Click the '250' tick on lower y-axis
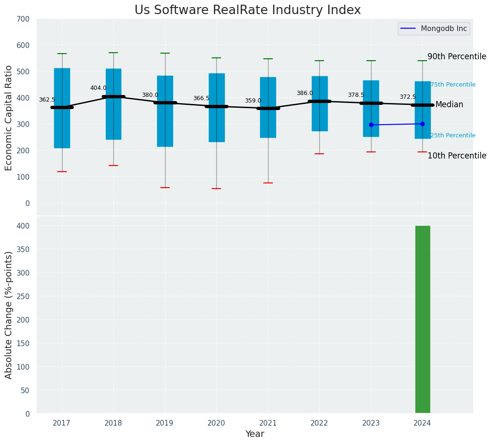 tap(23, 296)
